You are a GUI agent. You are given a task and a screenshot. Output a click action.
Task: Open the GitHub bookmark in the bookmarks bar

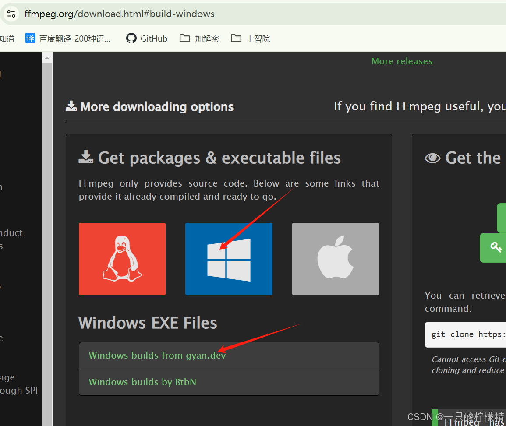coord(146,39)
